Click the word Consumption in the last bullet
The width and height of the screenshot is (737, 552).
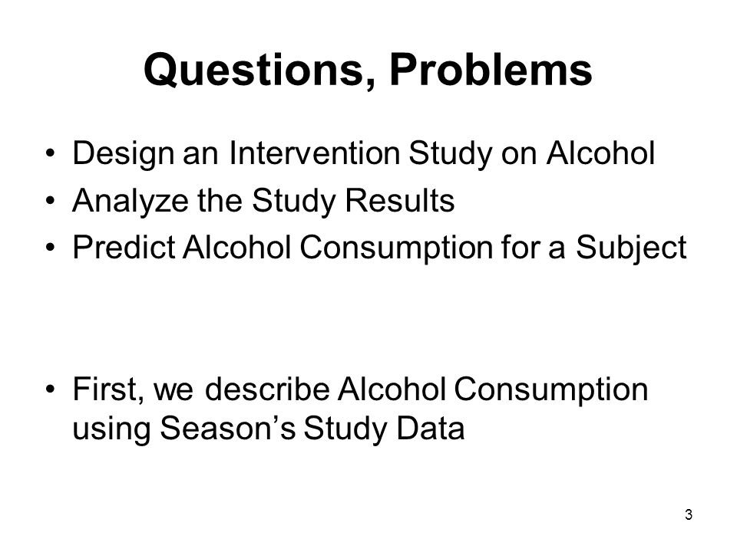(x=551, y=390)
